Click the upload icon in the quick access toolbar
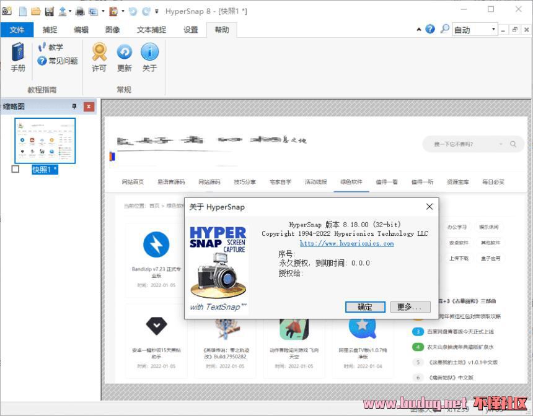The width and height of the screenshot is (533, 416). (x=63, y=11)
